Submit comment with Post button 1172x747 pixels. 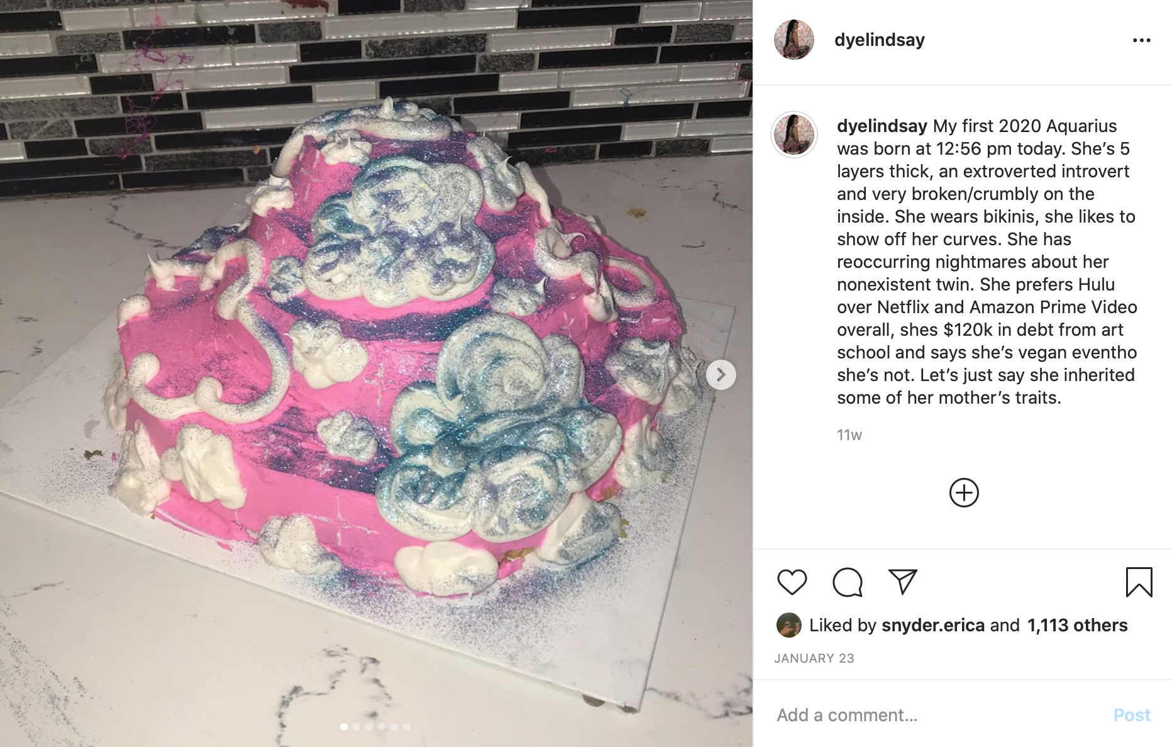click(x=1132, y=715)
